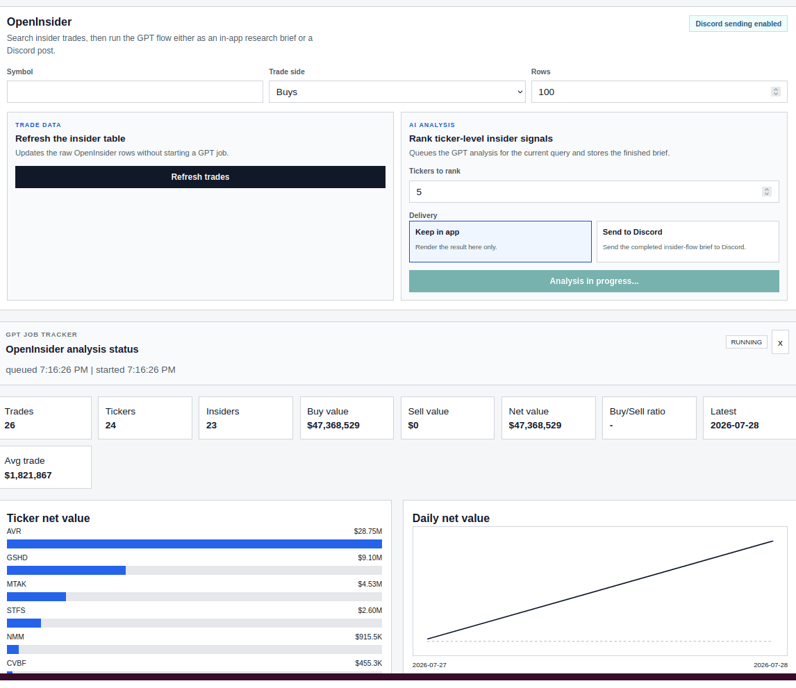Screen dimensions: 796x688
Task: Click the Analysis in progress button
Action: 594,281
